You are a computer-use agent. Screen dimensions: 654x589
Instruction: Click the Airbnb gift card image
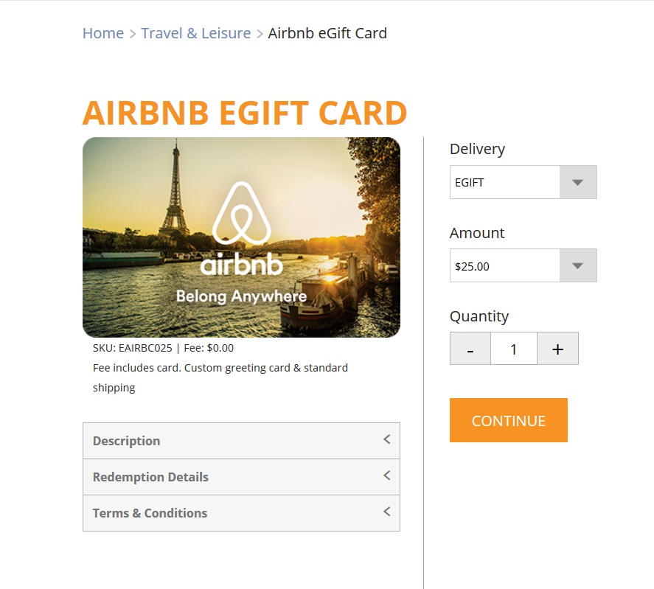pos(241,236)
